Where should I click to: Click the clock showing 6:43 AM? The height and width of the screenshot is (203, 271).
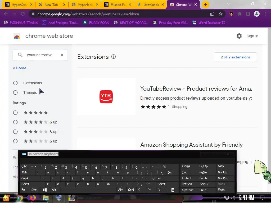tap(246, 197)
